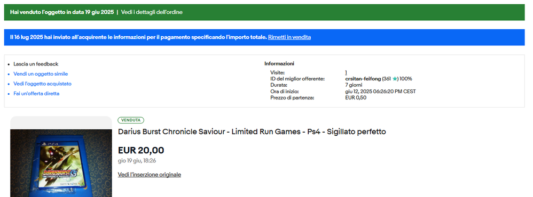Screen dimensions: 533x197
Task: Click the EUR 20,00 sale price
Action: [x=141, y=150]
